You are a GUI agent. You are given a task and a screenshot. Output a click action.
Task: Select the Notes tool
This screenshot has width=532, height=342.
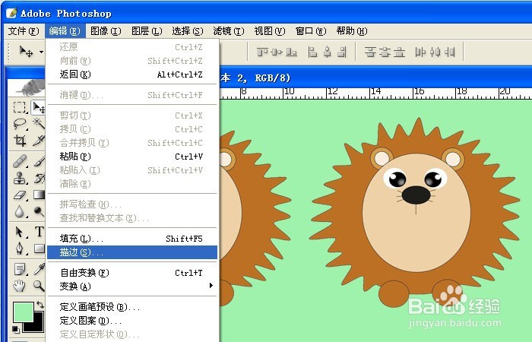(x=20, y=269)
